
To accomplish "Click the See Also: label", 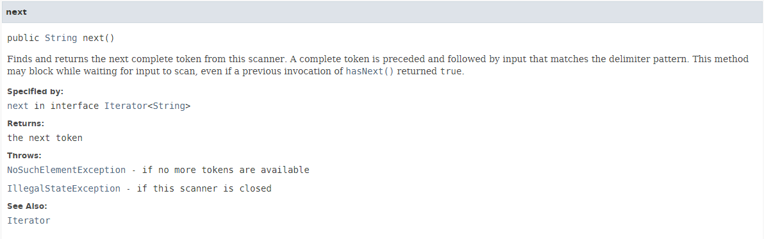I will click(x=28, y=206).
